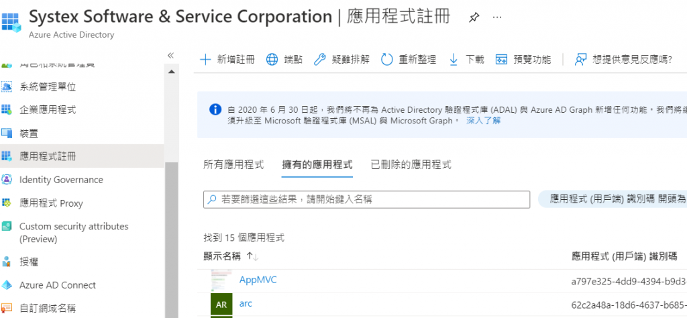Image resolution: width=687 pixels, height=318 pixels.
Task: Click the Identity Governance icon
Action: coord(7,180)
